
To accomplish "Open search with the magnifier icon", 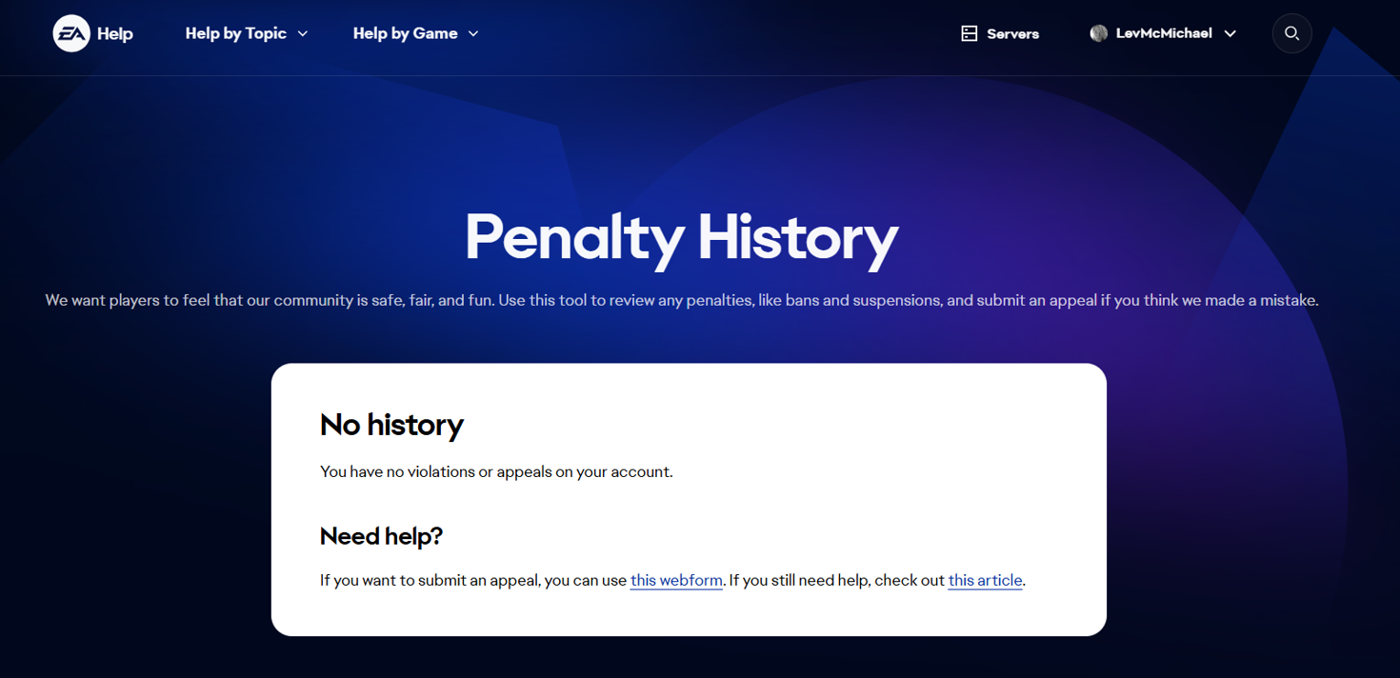I will [1291, 33].
